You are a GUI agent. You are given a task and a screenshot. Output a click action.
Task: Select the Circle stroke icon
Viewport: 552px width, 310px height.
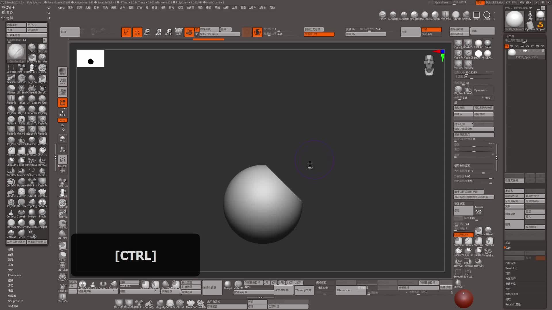[x=487, y=15]
